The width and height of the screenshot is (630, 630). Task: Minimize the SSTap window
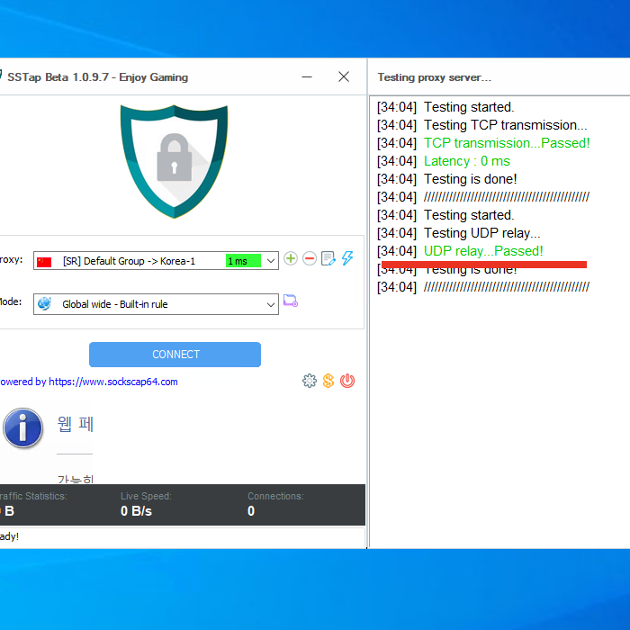[x=307, y=76]
